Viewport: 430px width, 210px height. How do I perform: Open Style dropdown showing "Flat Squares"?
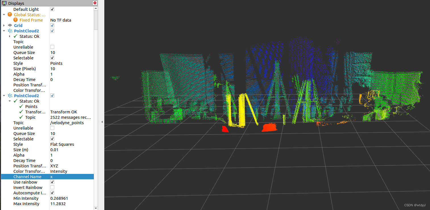72,144
